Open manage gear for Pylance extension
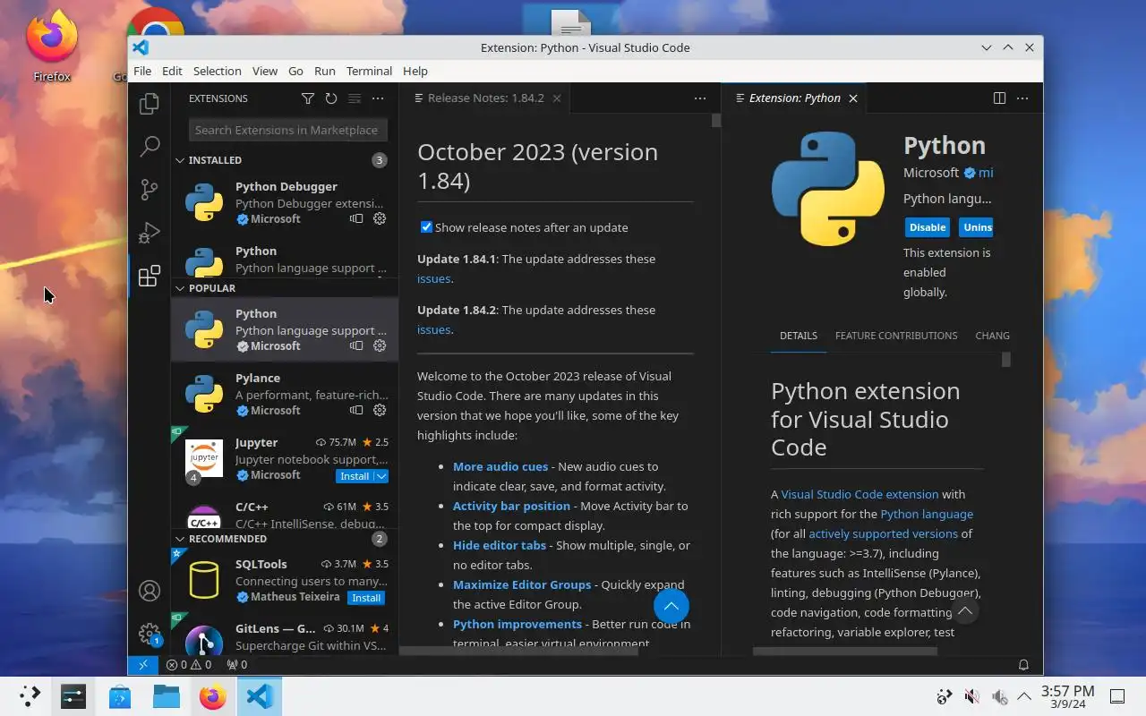The image size is (1146, 716). pos(380,410)
